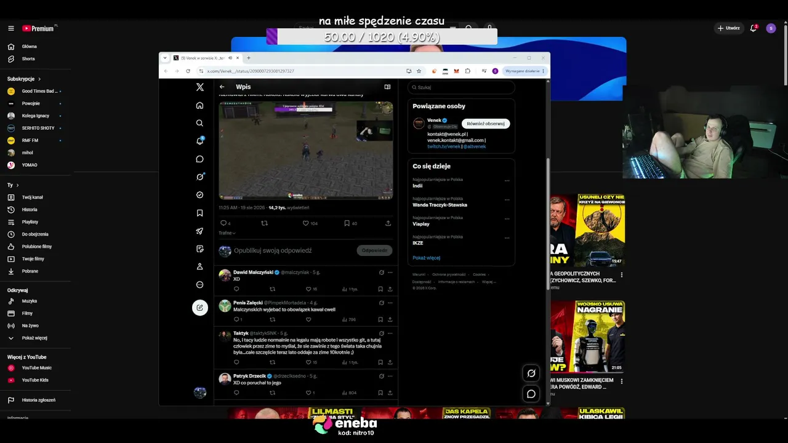Open YouTube video thumbnail with 21:05 duration

587,337
